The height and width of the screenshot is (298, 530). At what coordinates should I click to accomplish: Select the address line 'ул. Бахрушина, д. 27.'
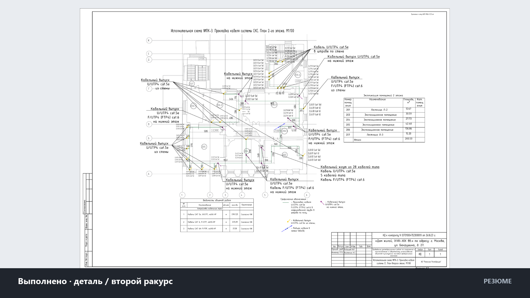(409, 245)
